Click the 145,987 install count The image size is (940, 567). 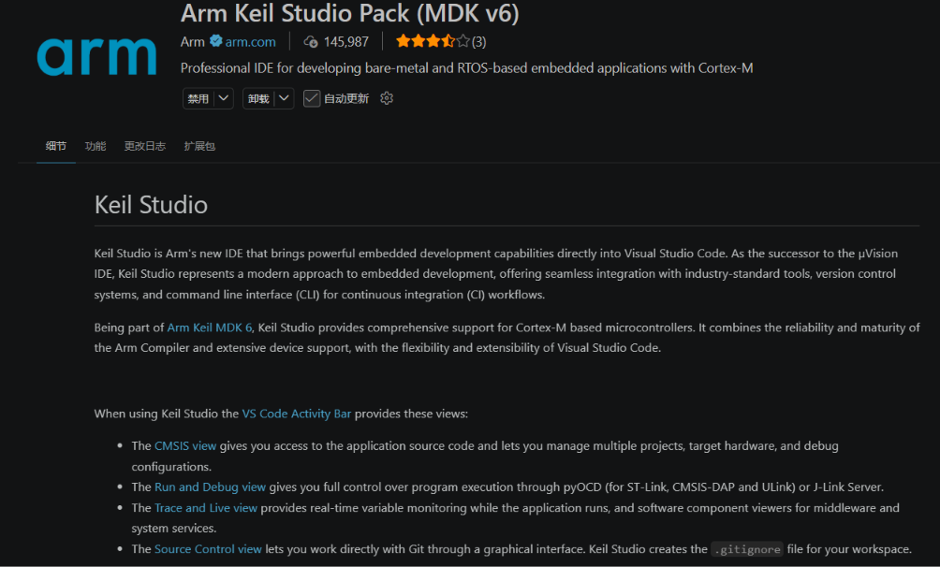pos(345,42)
